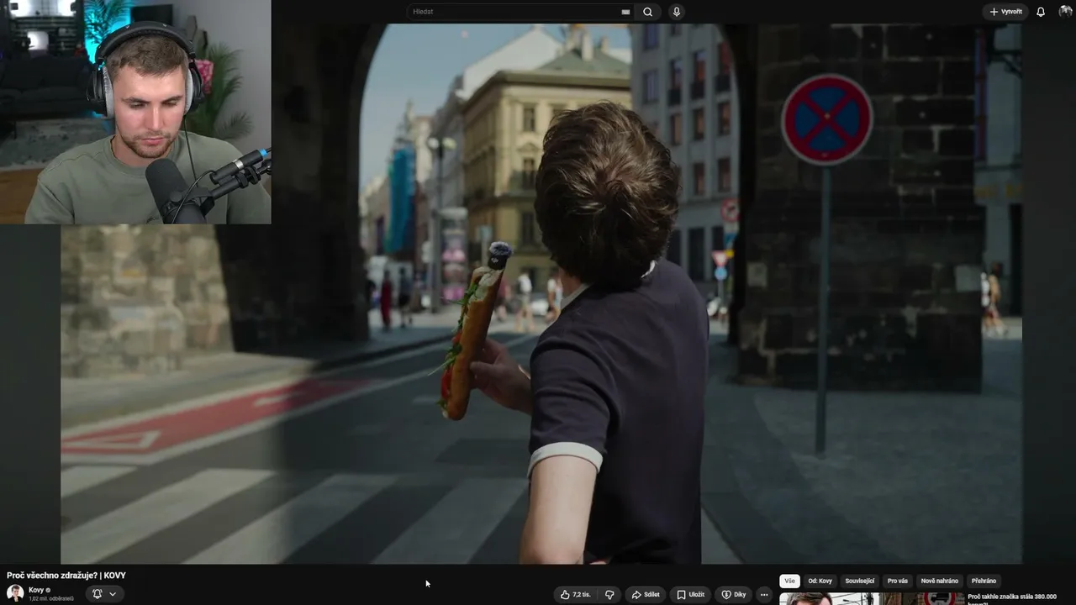Open the Kovy channel name link
1076x605 pixels.
pos(36,590)
